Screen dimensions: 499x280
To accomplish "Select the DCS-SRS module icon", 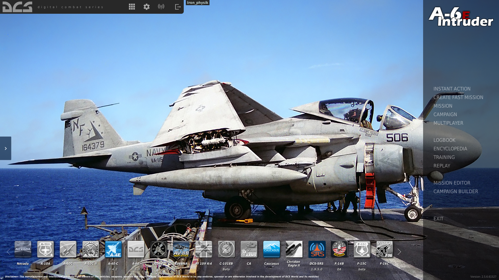I will (317, 249).
